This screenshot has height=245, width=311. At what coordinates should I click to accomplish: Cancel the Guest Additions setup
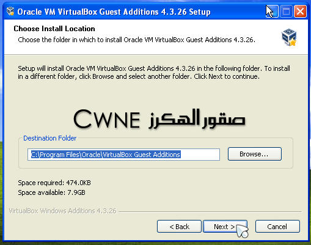point(277,226)
